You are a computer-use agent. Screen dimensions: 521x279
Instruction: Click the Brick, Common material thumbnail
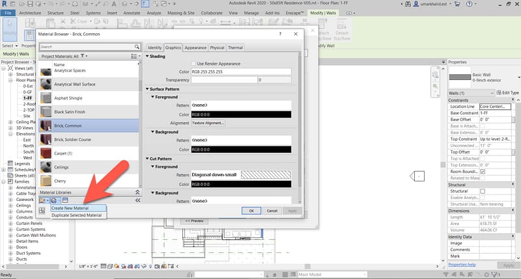46,126
